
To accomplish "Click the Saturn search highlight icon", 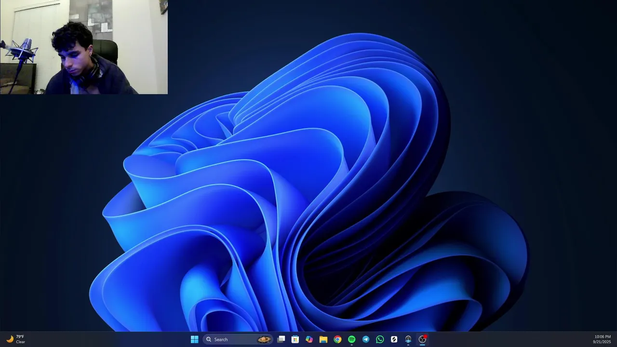I will 264,339.
